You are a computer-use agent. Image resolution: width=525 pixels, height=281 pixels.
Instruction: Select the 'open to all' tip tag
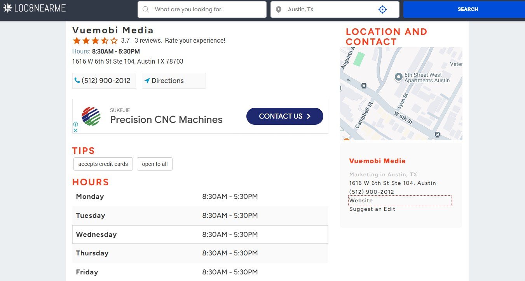155,164
